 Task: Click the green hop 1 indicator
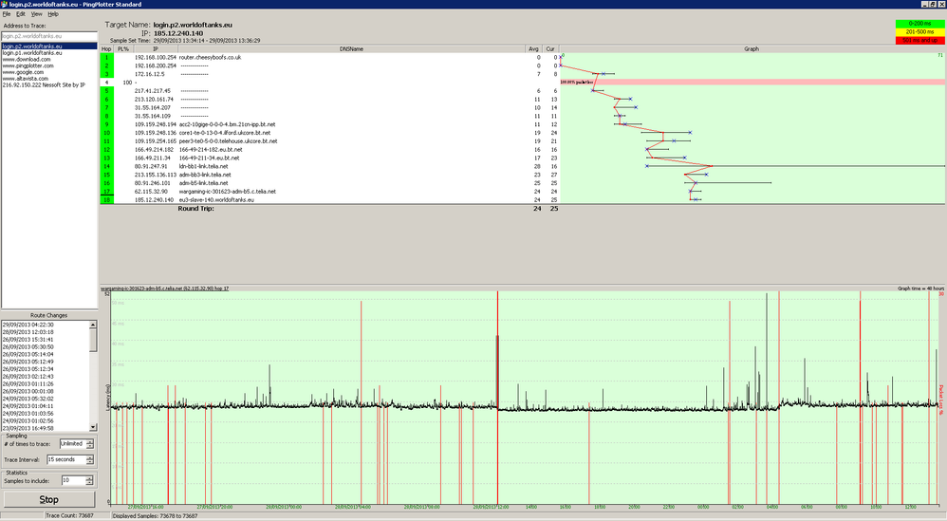point(107,57)
